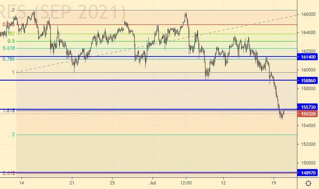This screenshot has width=319, height=189.
Task: Click the 161400 blue price label
Action: pos(308,57)
